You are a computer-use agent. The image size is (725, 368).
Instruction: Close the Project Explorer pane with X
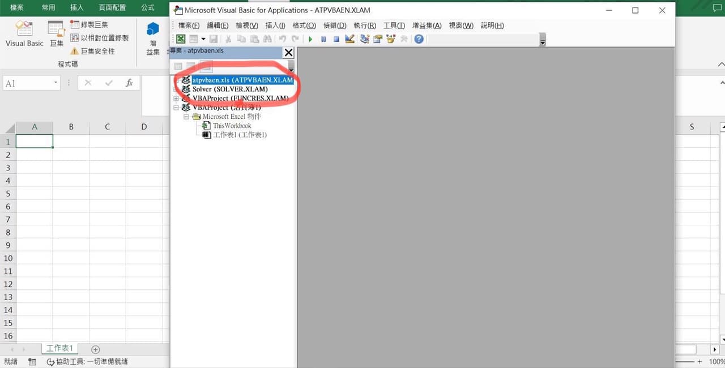(x=288, y=53)
